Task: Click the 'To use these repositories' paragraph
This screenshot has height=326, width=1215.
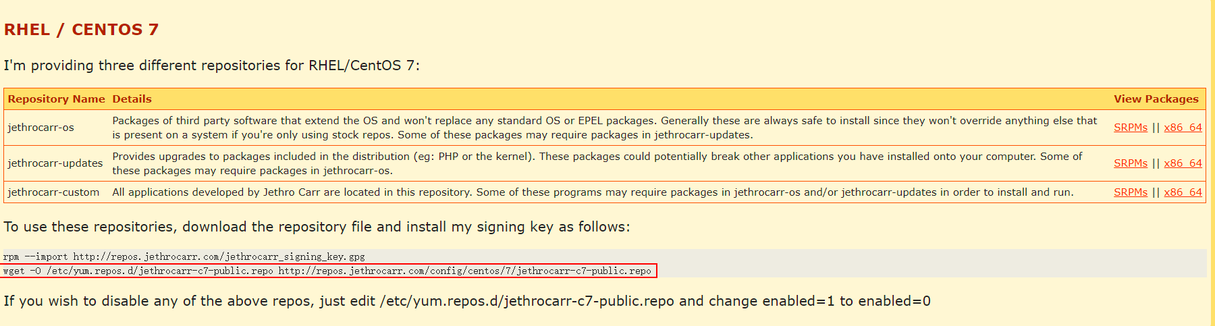Action: click(x=317, y=227)
